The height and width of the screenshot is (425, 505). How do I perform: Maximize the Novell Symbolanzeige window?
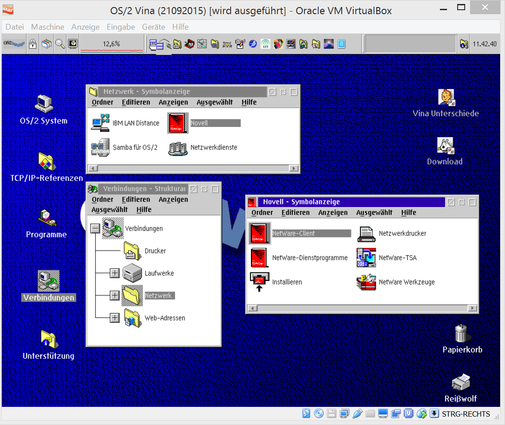click(x=473, y=202)
